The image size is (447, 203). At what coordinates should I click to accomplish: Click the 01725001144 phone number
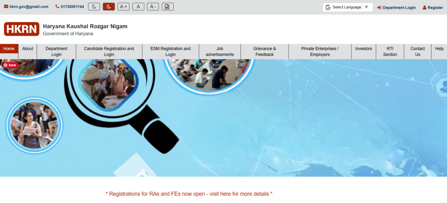70,7
